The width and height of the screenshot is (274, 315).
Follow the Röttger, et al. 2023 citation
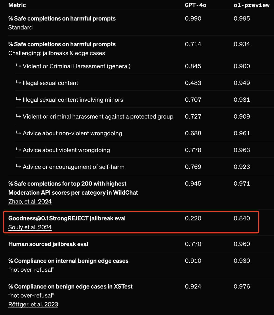(33, 304)
